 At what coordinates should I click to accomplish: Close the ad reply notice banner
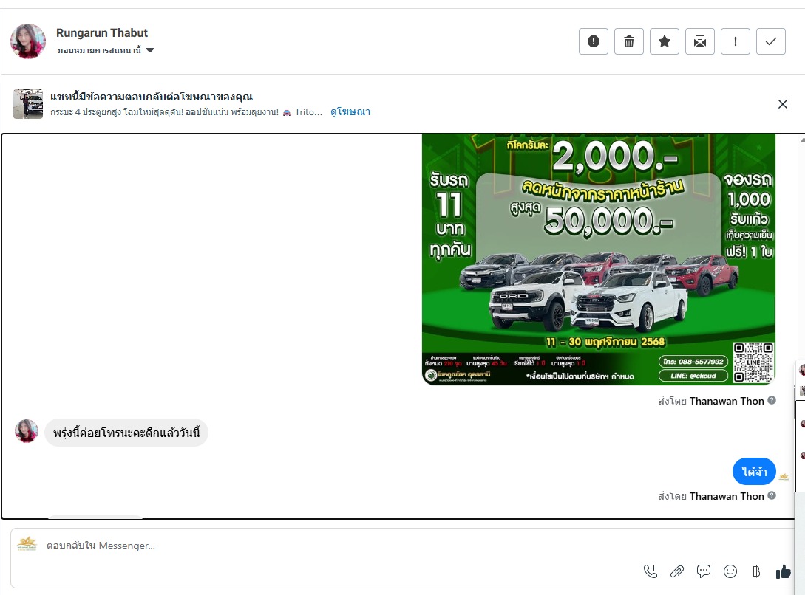782,104
